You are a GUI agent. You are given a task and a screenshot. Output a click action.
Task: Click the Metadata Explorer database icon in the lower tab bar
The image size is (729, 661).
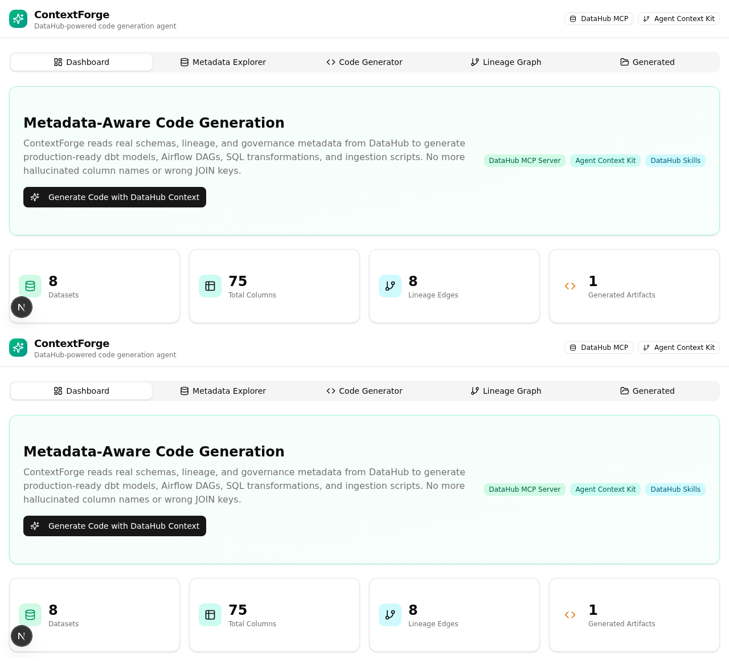tap(185, 391)
